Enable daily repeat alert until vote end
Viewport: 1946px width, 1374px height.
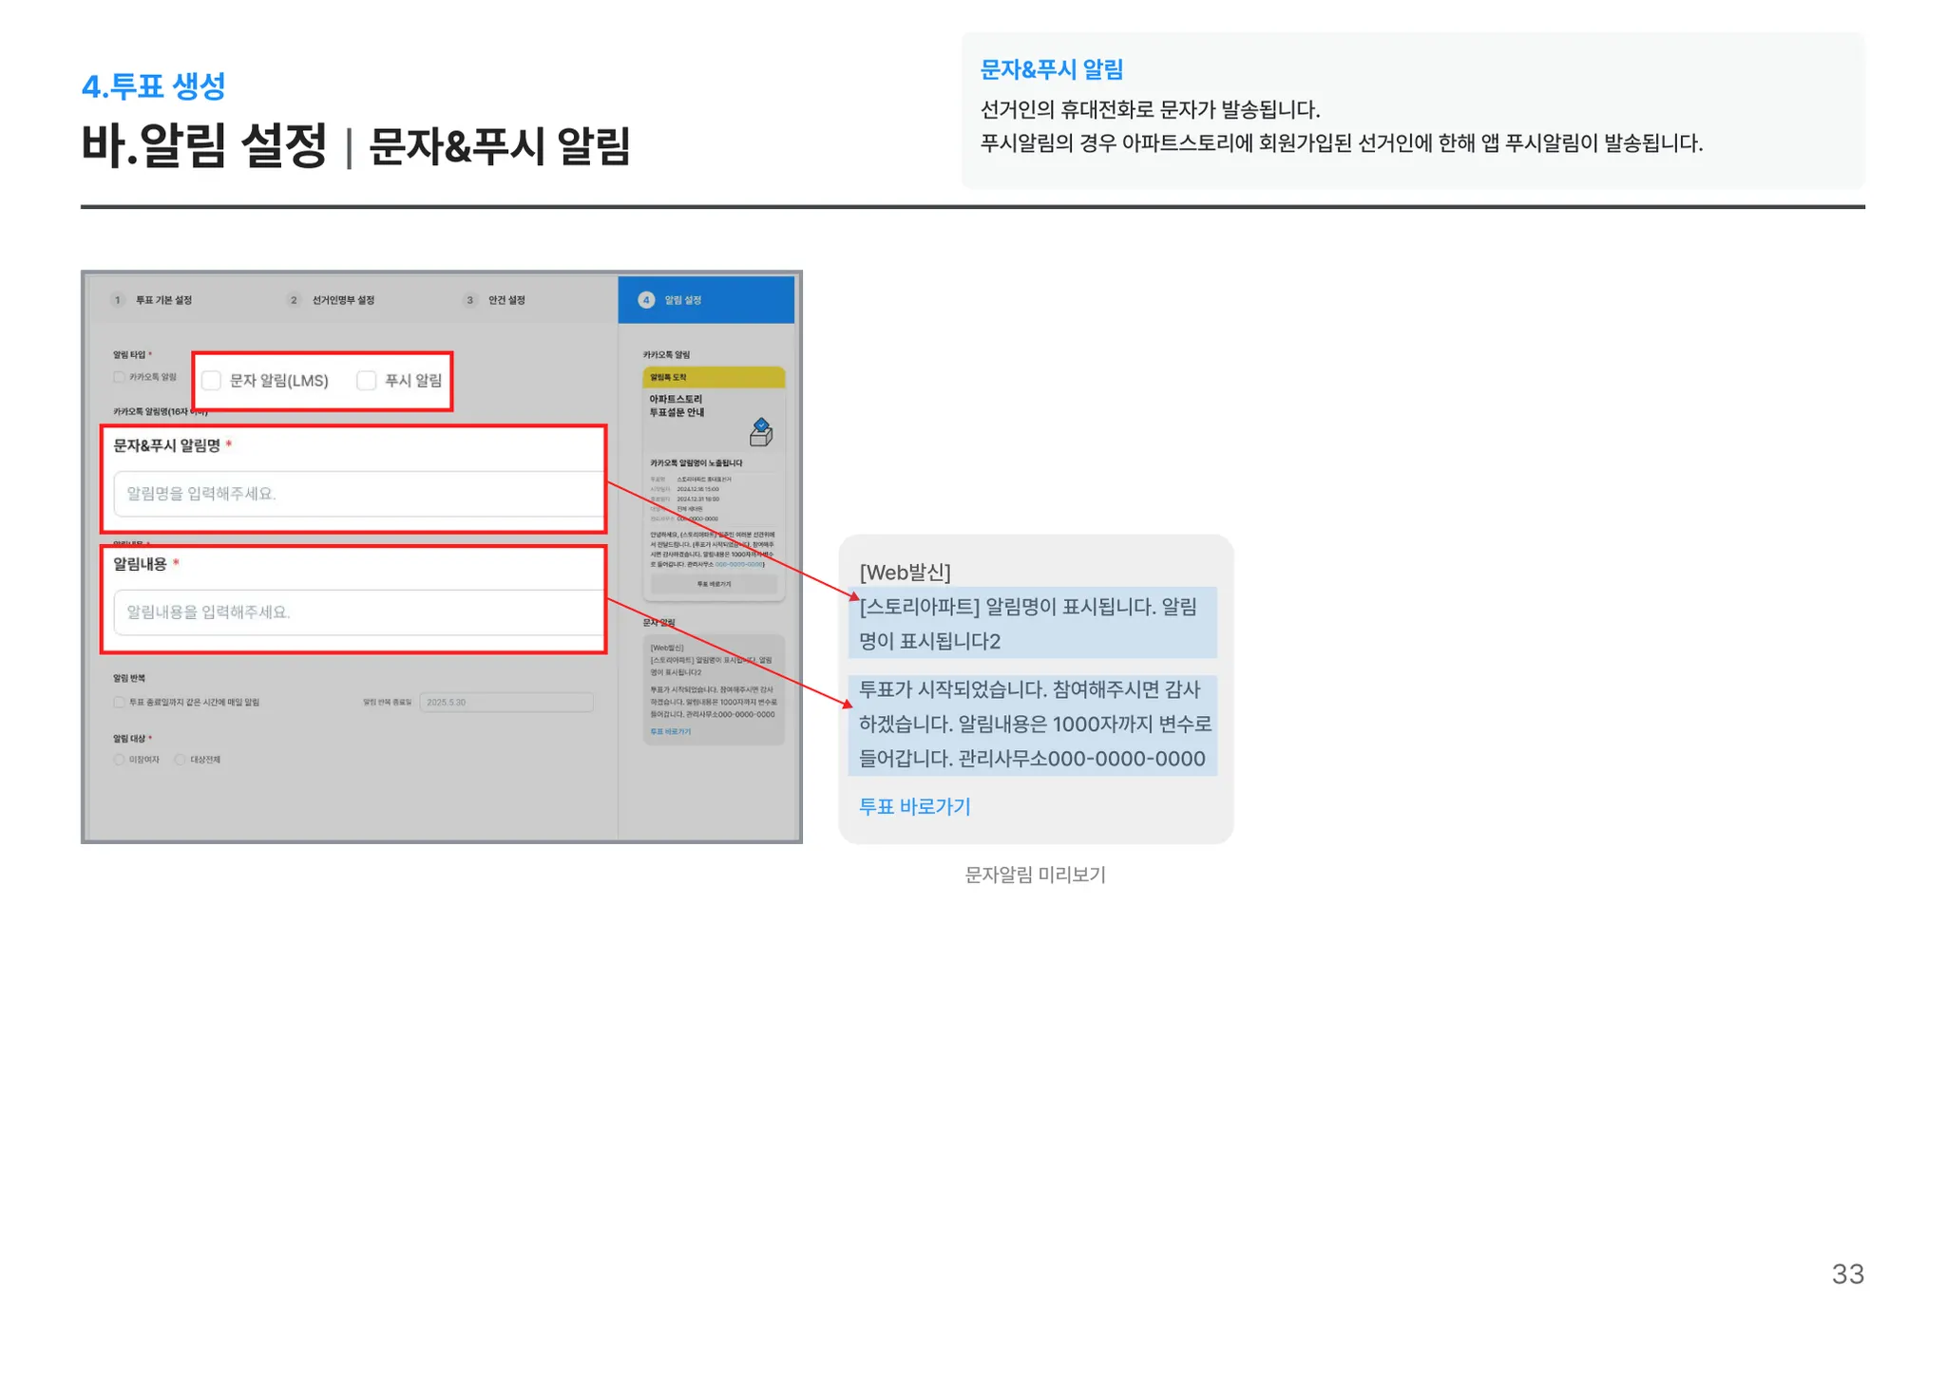click(x=119, y=703)
